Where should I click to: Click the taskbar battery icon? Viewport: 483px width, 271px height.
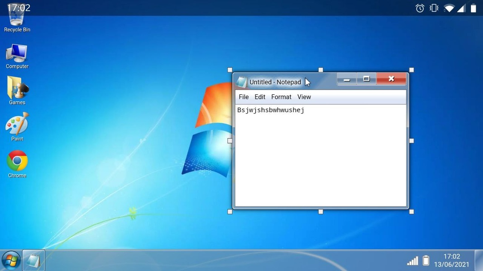point(426,260)
